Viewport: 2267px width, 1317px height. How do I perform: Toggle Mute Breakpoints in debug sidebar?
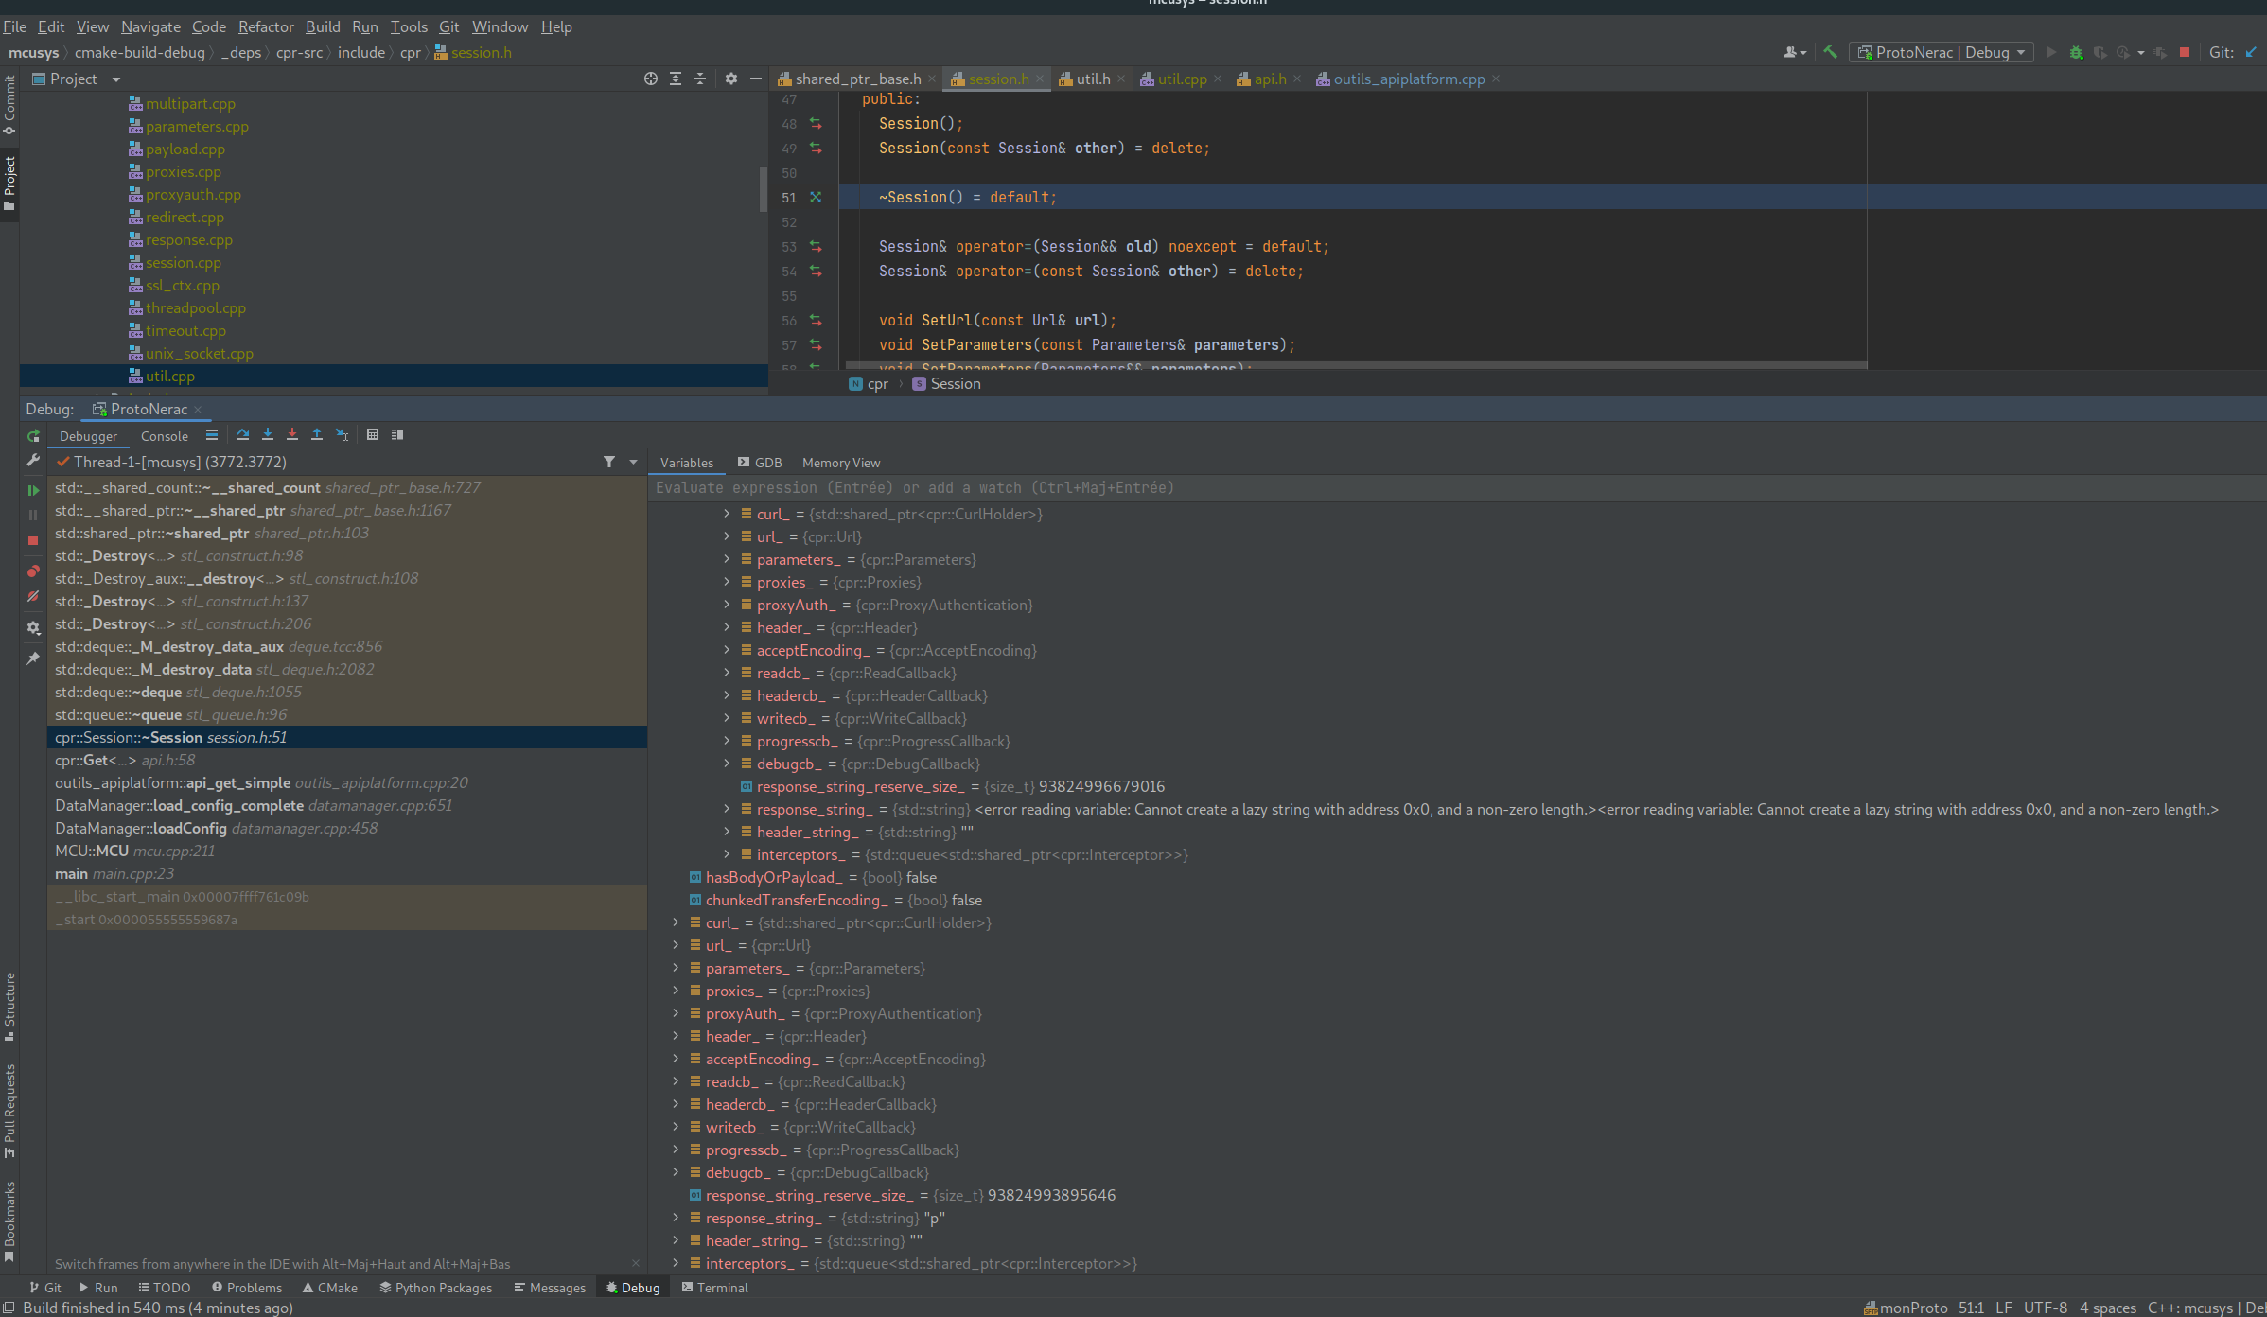point(33,597)
